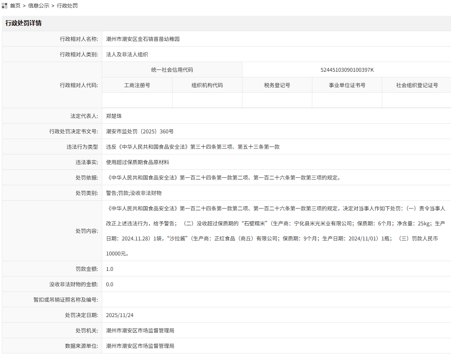
Task: Click decision number 潮安市监处罚〔2025〕360号
Action: tap(140, 131)
